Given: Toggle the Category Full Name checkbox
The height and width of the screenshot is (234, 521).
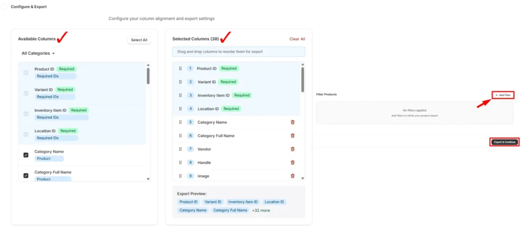Looking at the screenshot, I should (x=25, y=175).
